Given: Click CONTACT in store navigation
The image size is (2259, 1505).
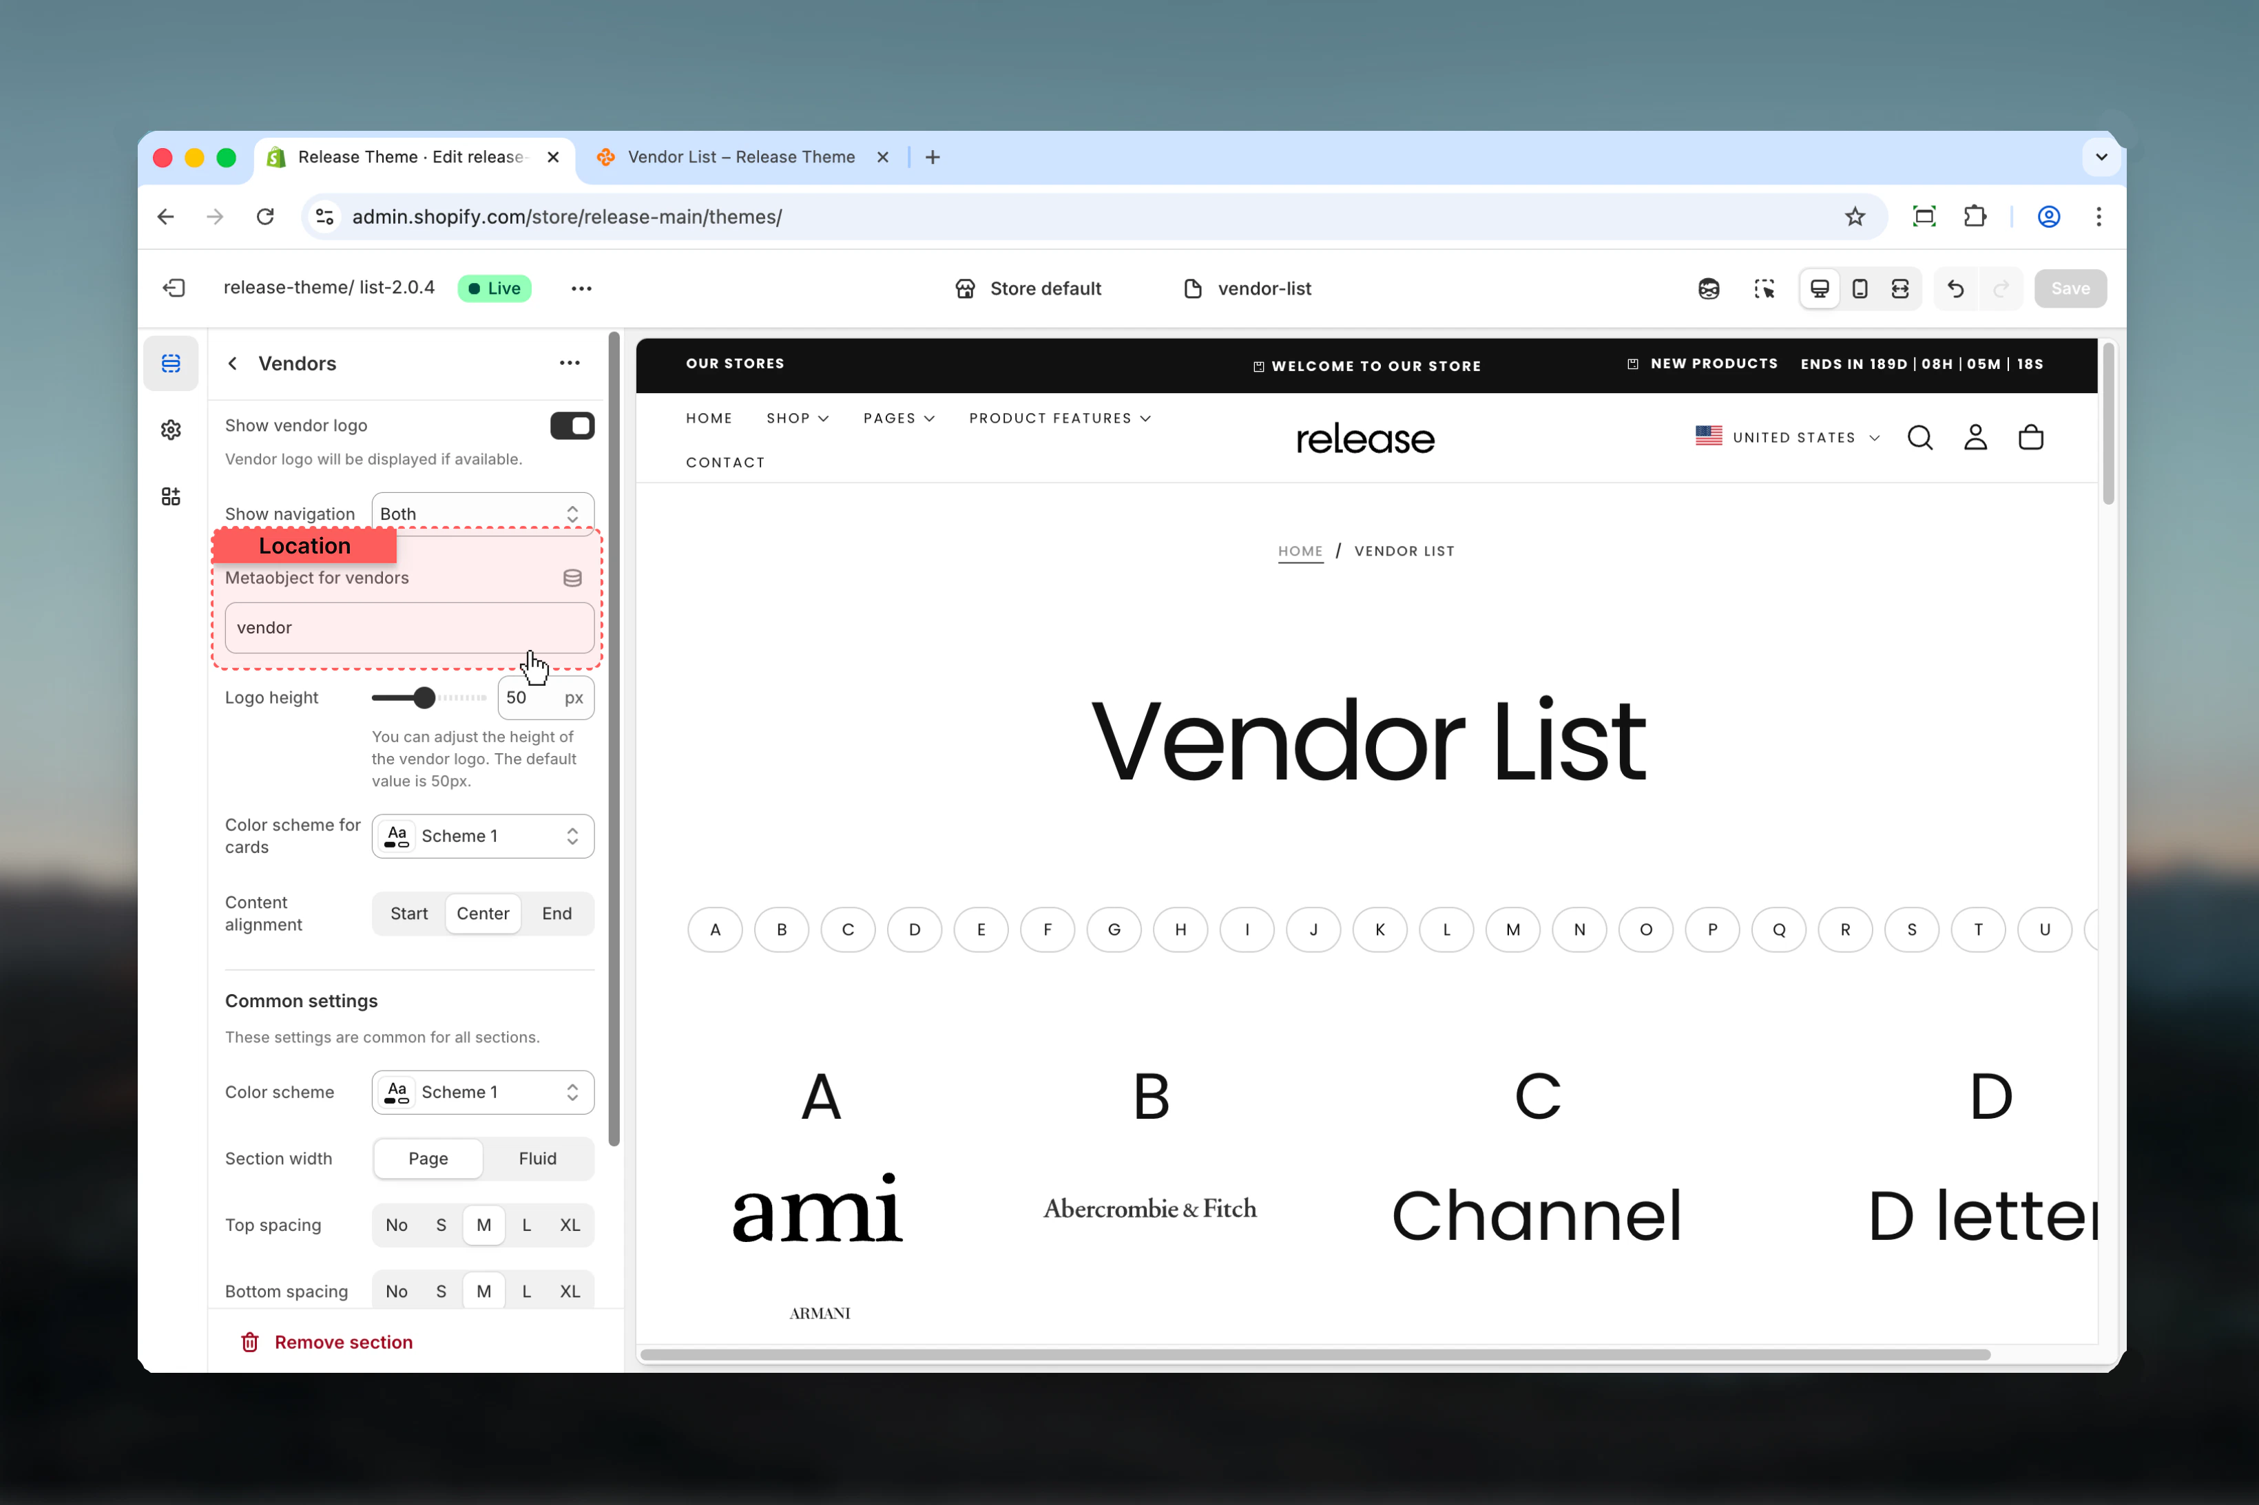Looking at the screenshot, I should tap(726, 463).
